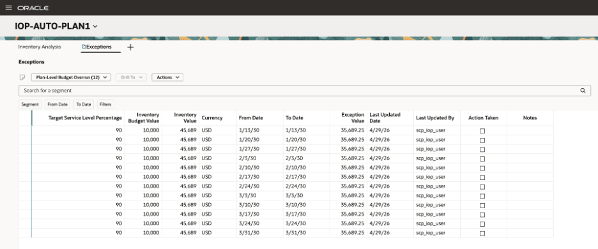
Task: Add a new tab with the plus icon
Action: (130, 47)
